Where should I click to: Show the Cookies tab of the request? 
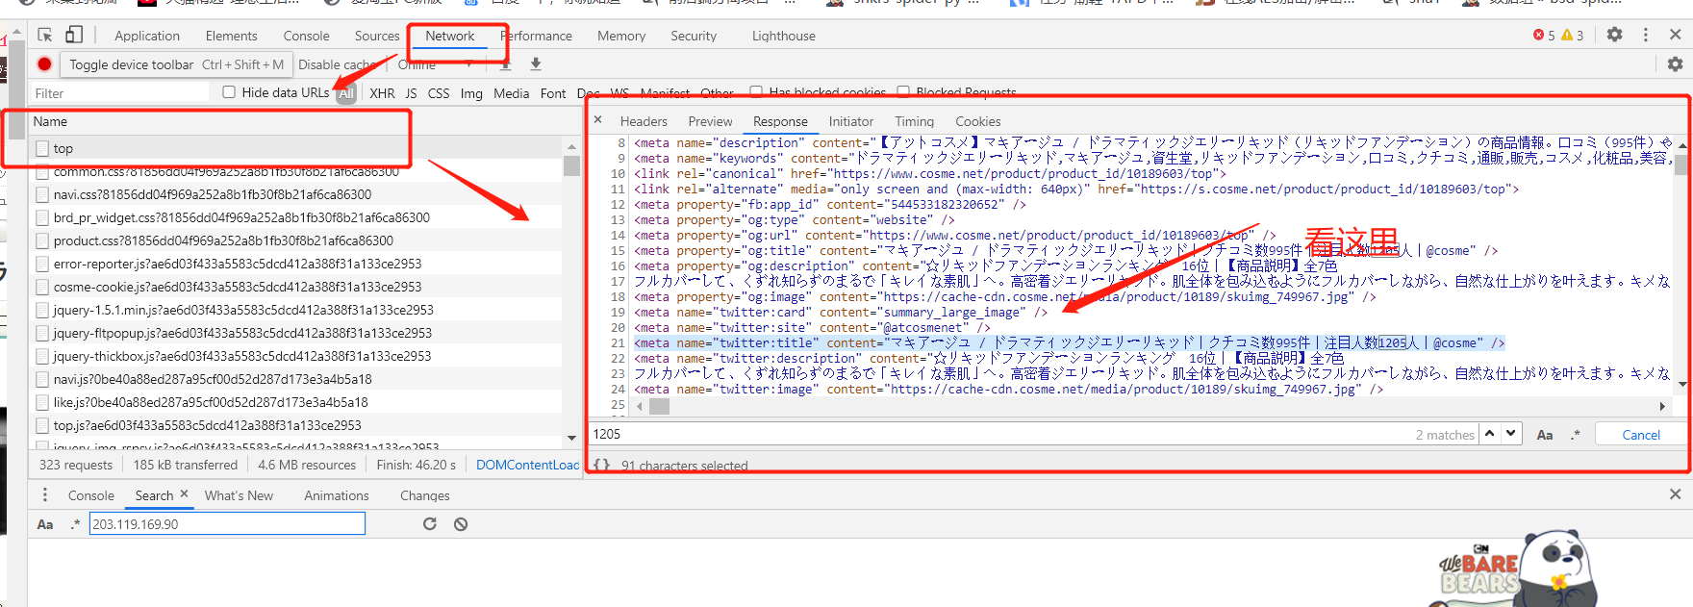(x=978, y=121)
